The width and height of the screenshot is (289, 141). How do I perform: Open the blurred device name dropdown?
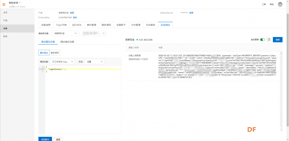click(x=93, y=34)
